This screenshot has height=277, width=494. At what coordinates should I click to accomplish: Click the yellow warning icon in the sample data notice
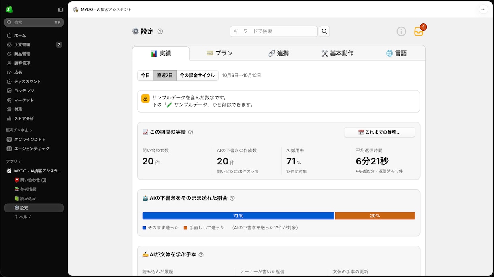(x=145, y=99)
